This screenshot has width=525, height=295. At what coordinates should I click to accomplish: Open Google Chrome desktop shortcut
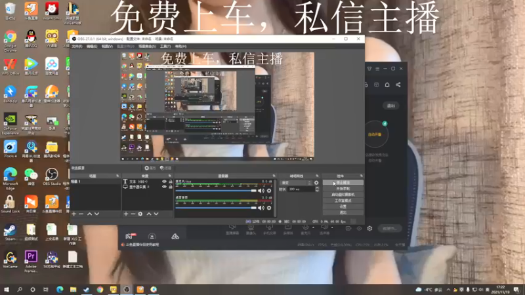(x=10, y=41)
